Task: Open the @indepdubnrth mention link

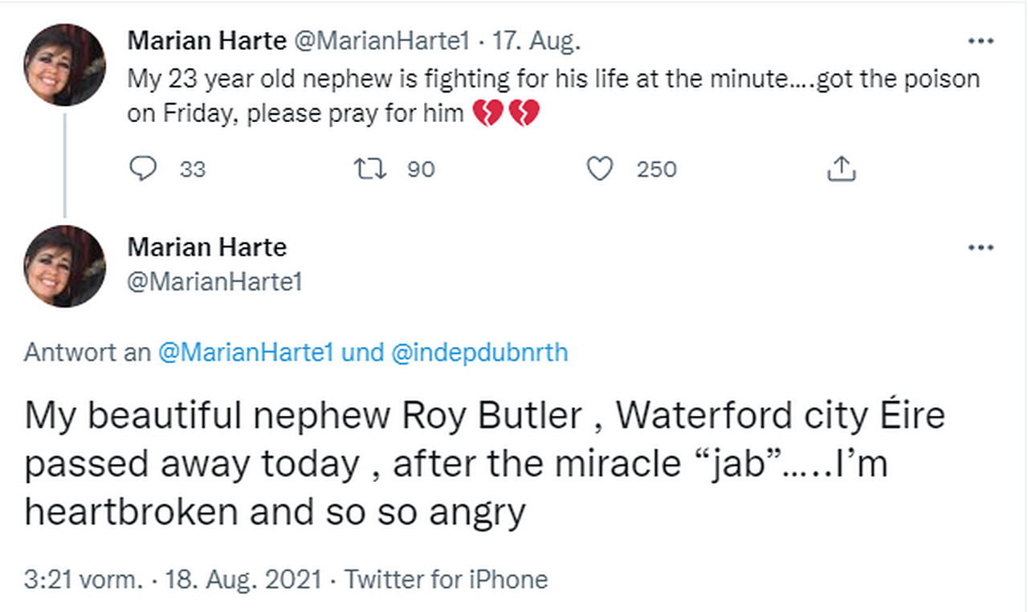Action: [479, 353]
